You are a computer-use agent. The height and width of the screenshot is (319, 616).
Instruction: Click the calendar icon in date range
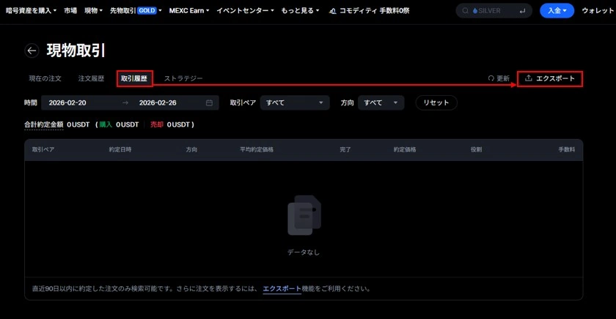210,102
